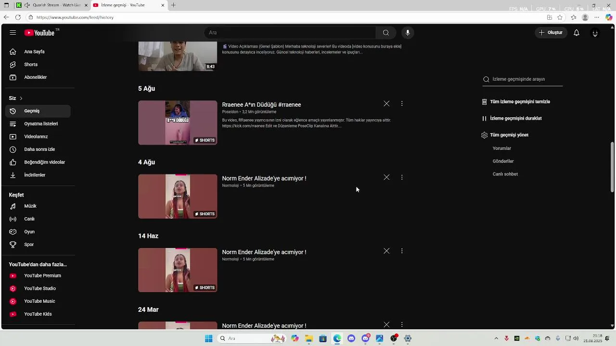
Task: Open Copilot icon in browser toolbar
Action: (609, 17)
